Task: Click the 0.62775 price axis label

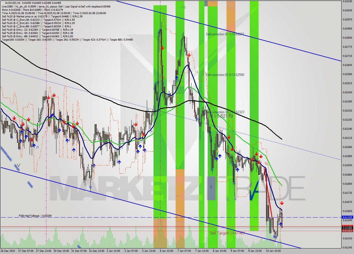Action: tap(347, 47)
